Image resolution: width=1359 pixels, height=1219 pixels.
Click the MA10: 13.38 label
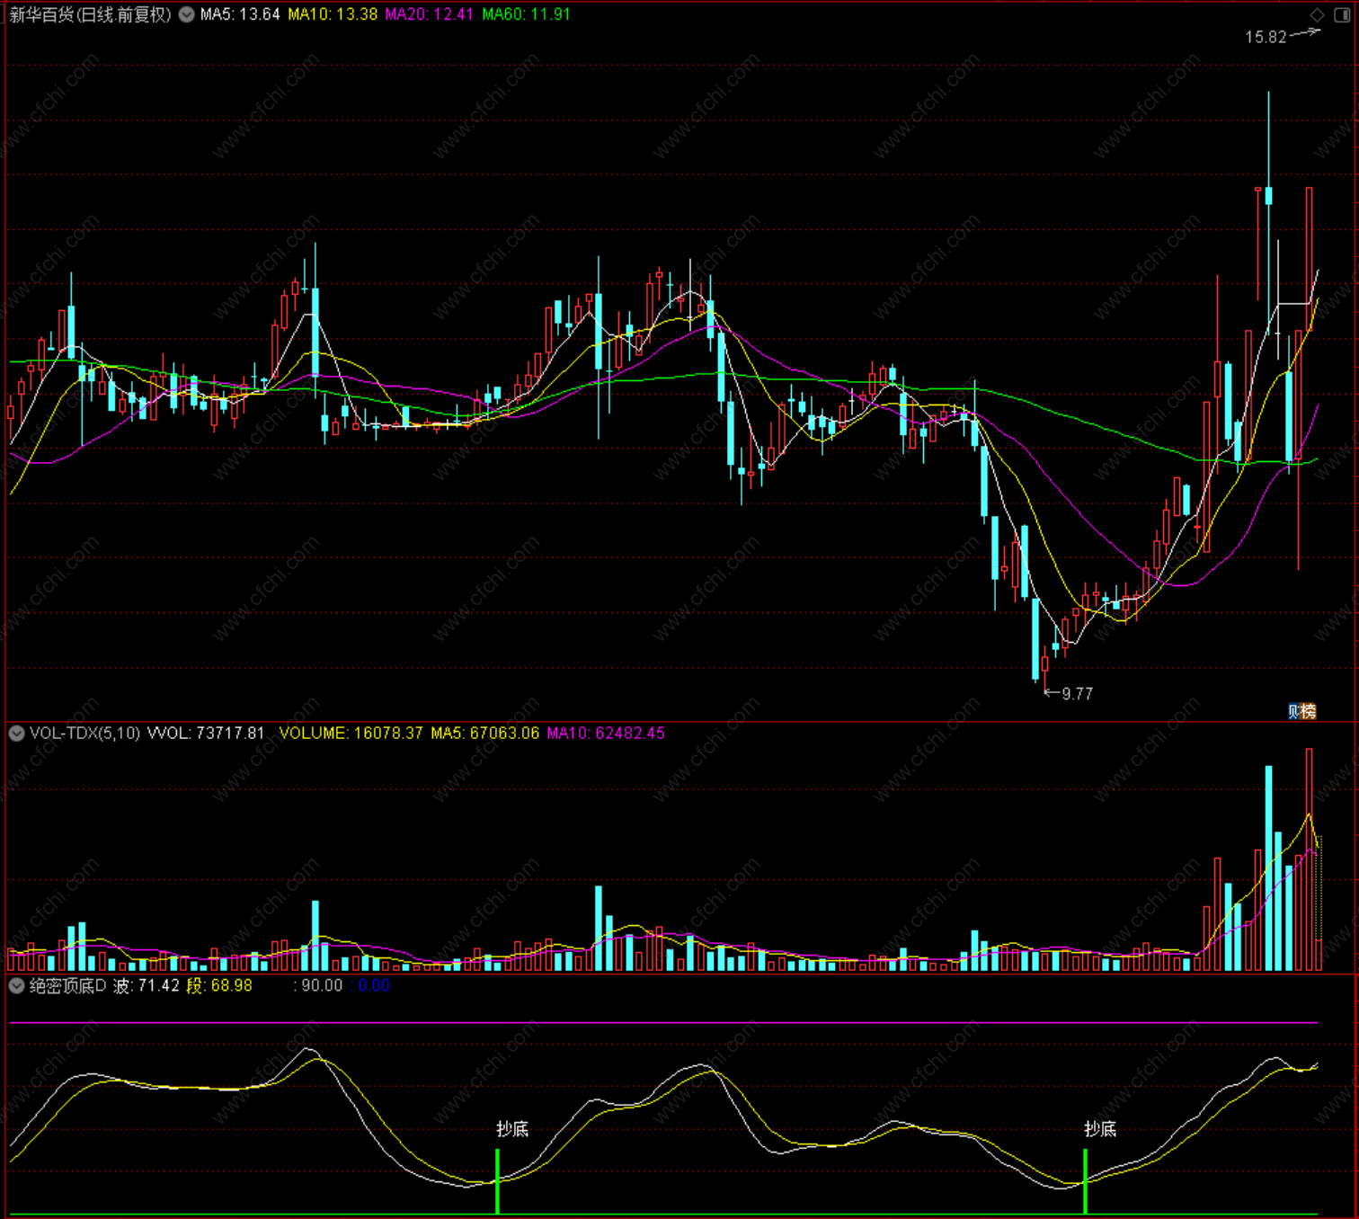pos(333,14)
